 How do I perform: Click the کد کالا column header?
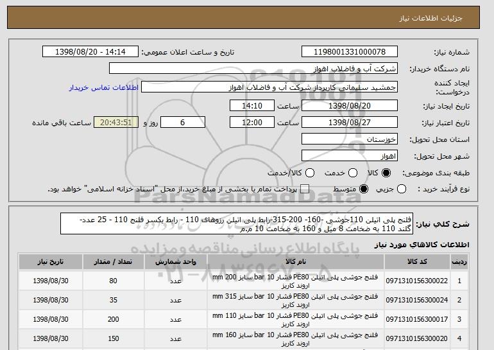point(417,262)
